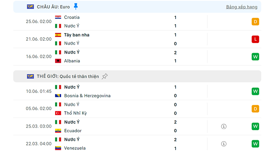Screen dimensions: 275x155
Task: Select the Venezuela team name
Action: 75,148
